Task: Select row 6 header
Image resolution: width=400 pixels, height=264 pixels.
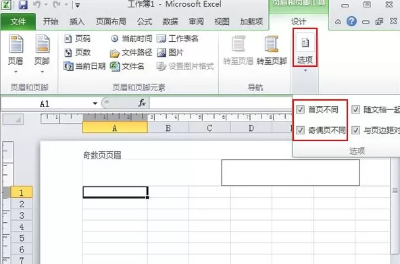Action: pyautogui.click(x=22, y=248)
